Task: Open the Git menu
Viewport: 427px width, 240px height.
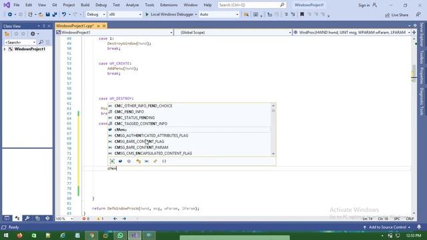Action: tap(55, 5)
